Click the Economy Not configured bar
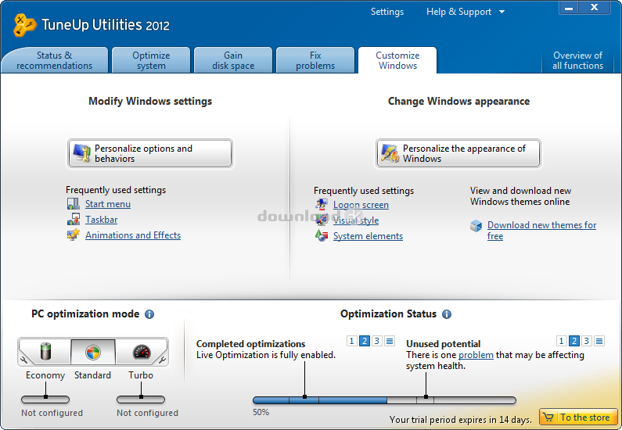The image size is (622, 430). [x=45, y=400]
